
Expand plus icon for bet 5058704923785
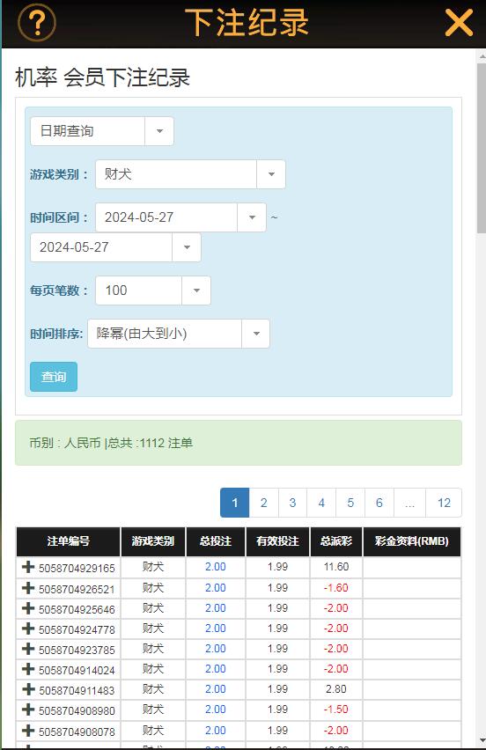(28, 649)
